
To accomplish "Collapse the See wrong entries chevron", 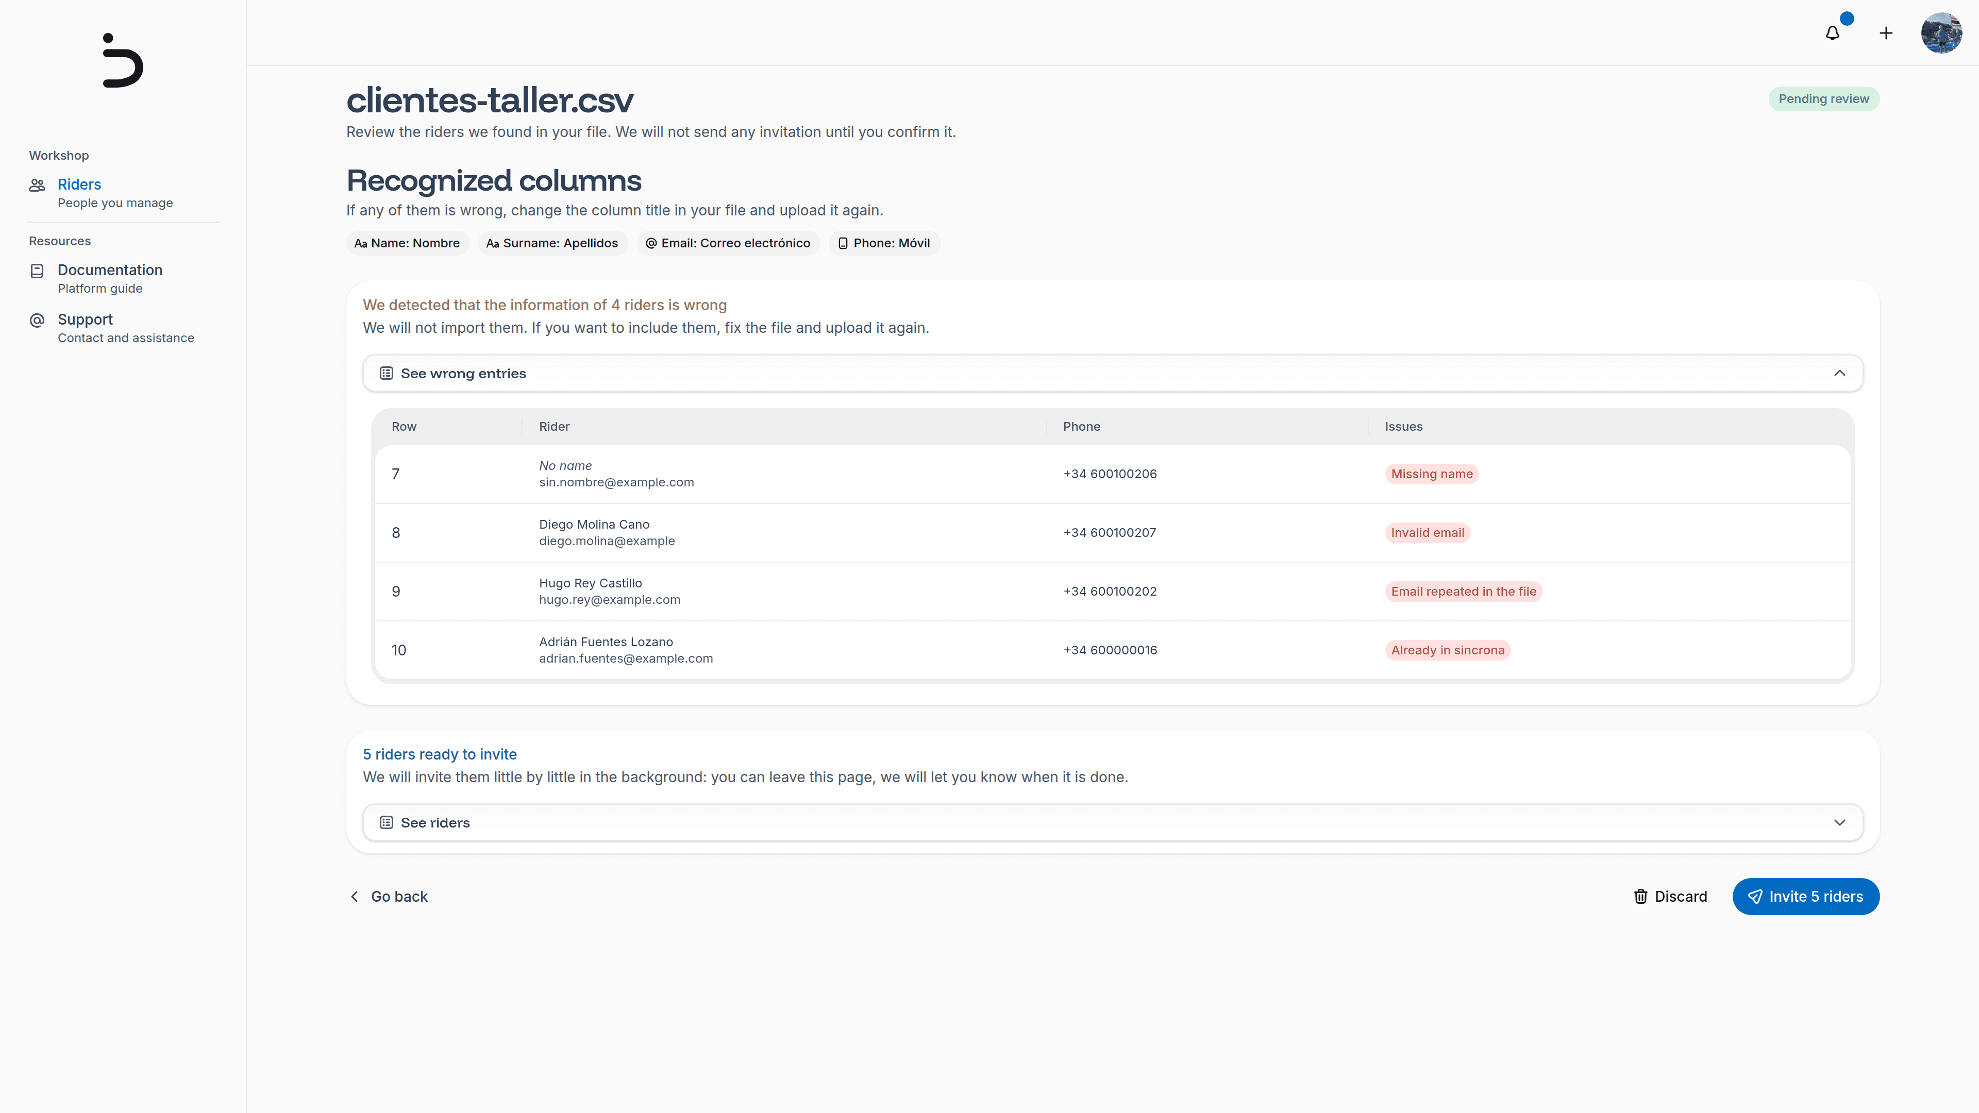I will [1839, 373].
